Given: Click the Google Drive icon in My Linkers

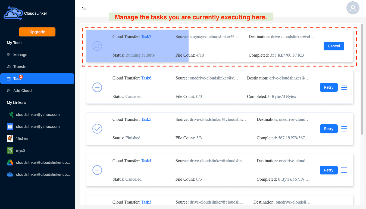Looking at the screenshot, I should click(x=10, y=162).
